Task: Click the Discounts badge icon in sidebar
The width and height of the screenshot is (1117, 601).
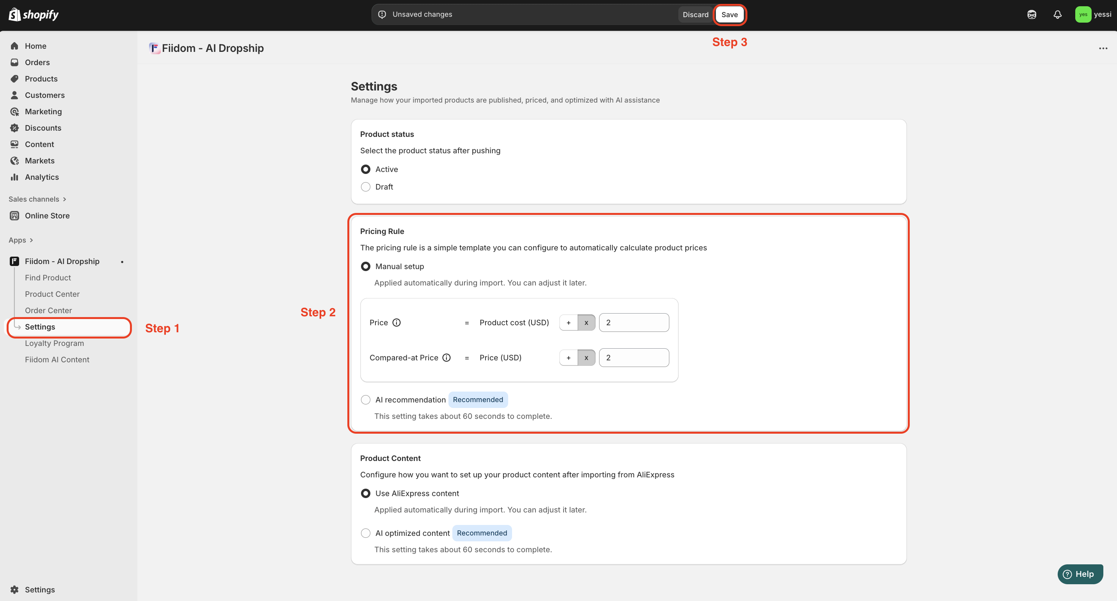Action: click(15, 128)
